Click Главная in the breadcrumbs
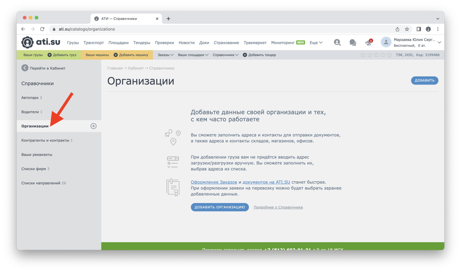Viewport: 461px width, 272px height. tap(115, 68)
